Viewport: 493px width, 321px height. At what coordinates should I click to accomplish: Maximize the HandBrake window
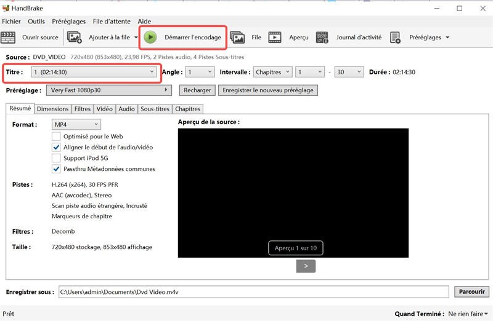(459, 9)
